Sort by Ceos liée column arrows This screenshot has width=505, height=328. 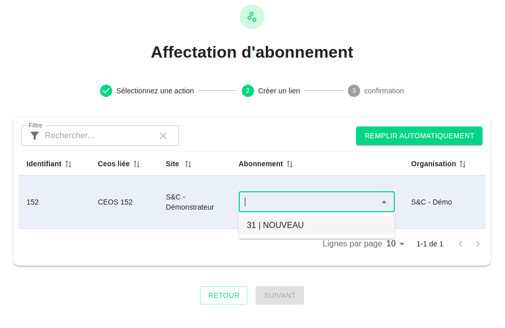(x=137, y=164)
